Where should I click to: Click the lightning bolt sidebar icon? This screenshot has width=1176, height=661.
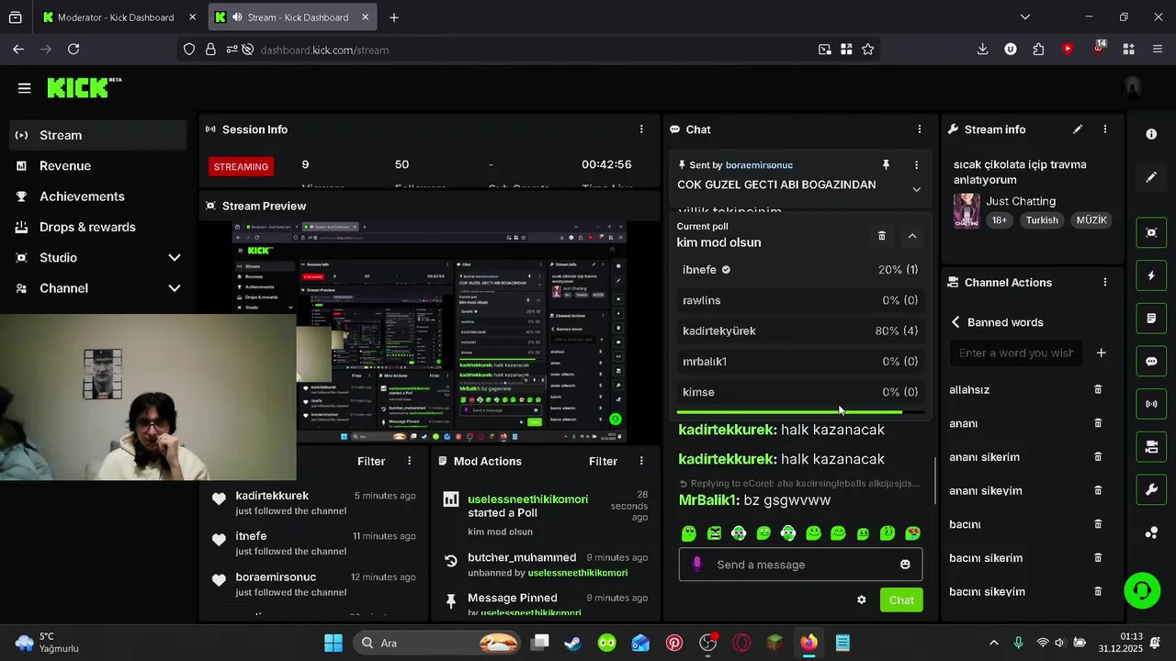(x=1151, y=275)
